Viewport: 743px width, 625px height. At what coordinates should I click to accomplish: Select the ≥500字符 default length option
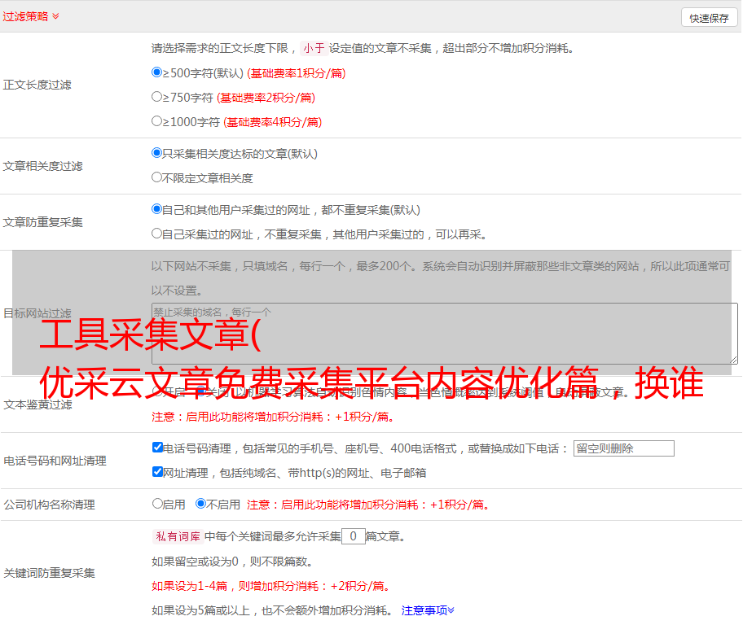[157, 72]
